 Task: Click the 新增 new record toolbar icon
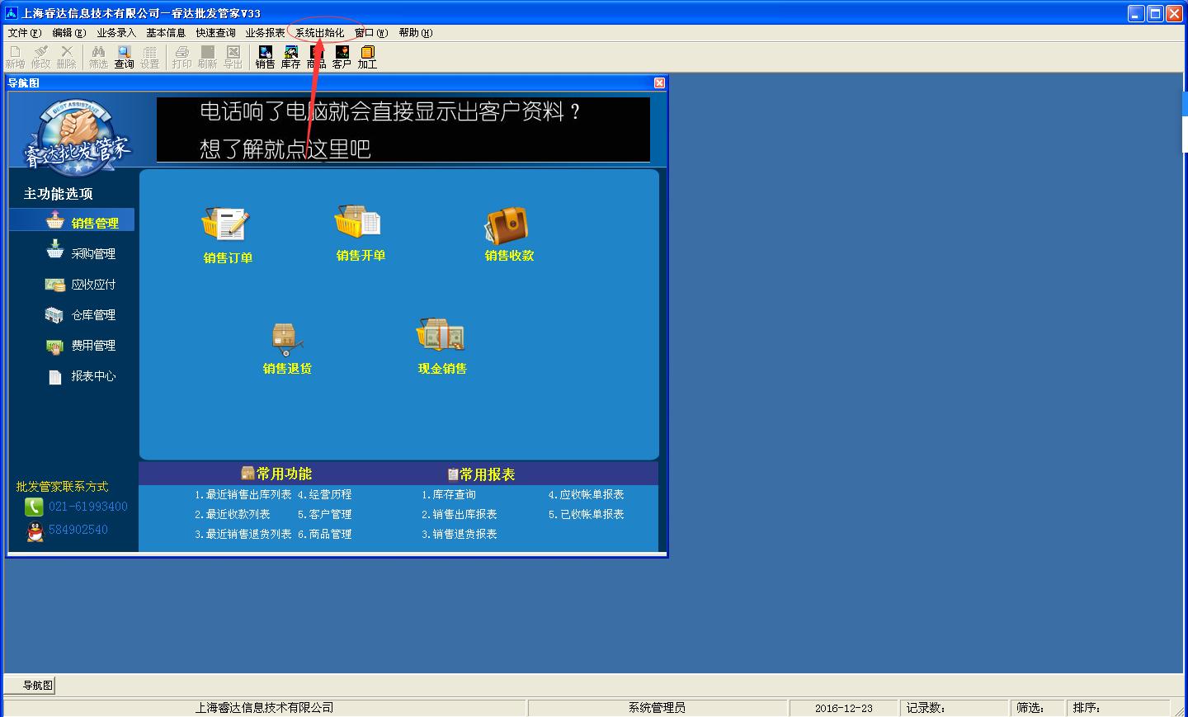pos(15,57)
